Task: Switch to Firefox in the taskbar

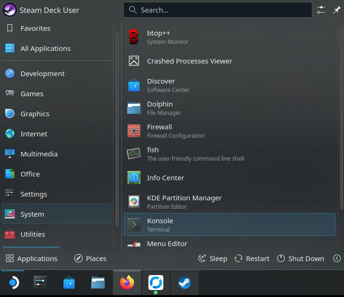Action: point(127,283)
